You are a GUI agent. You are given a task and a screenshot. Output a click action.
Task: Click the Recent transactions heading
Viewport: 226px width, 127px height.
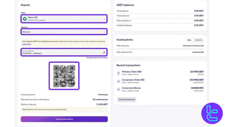click(128, 65)
